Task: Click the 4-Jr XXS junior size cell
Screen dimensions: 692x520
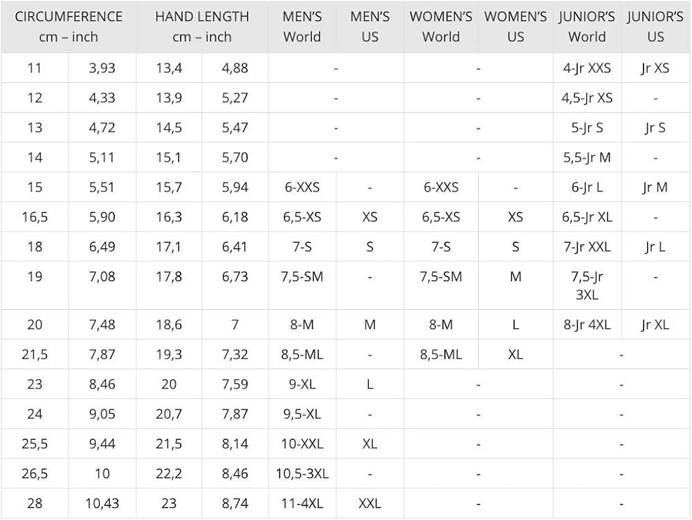Action: [586, 68]
